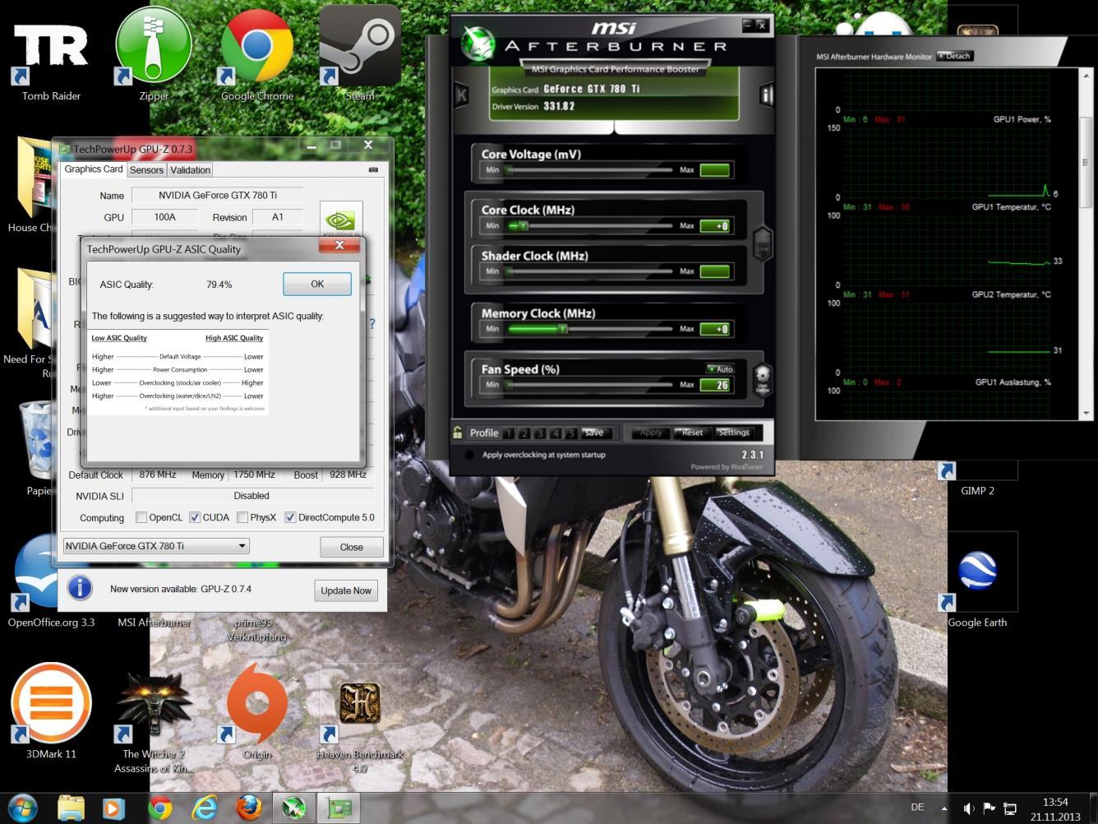Select Afterburner profile slot 1
This screenshot has width=1098, height=824.
coord(509,433)
